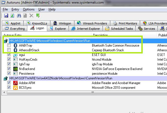167x113 pixels.
Task: Click the Properties page toolbar icon
Action: (x=25, y=16)
